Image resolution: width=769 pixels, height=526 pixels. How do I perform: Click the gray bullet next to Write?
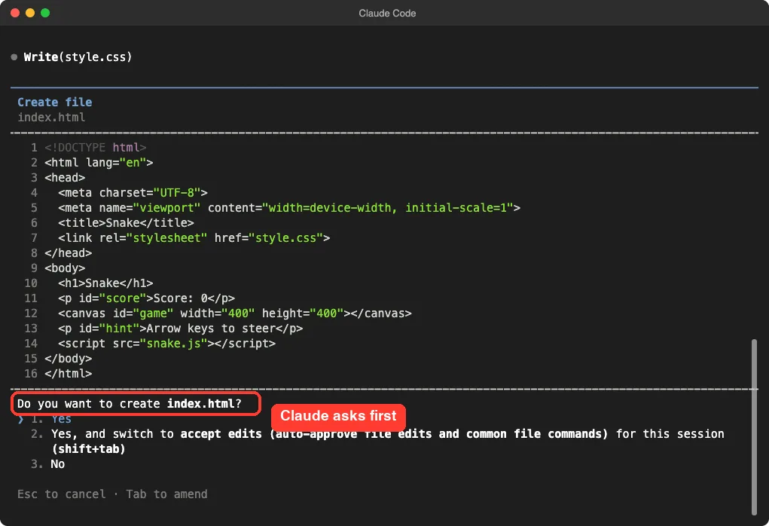tap(14, 57)
